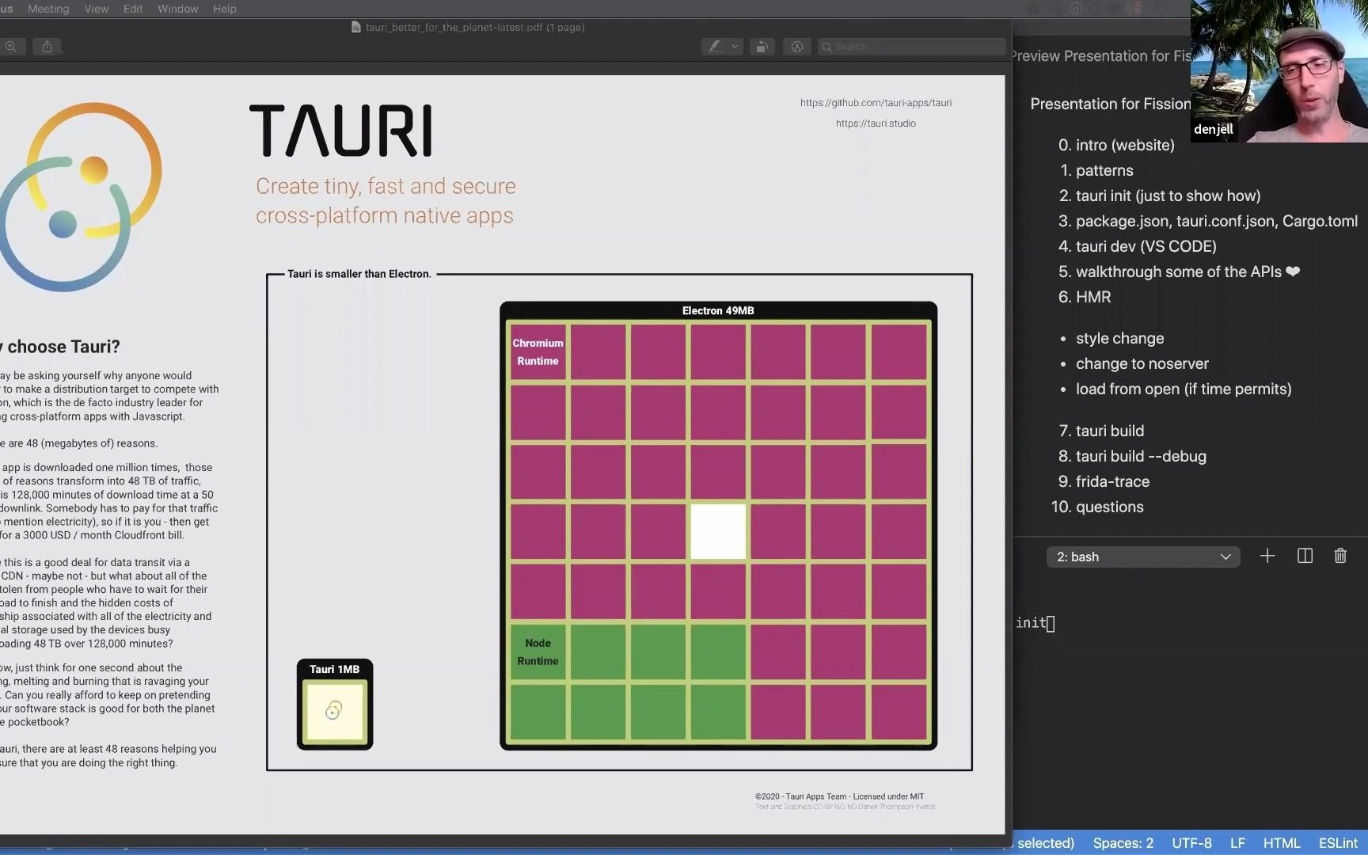Screen dimensions: 1368x855
Task: Click '0. intro (website)' in outline
Action: pyautogui.click(x=1116, y=145)
